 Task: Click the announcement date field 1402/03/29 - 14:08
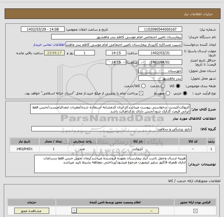[43, 29]
